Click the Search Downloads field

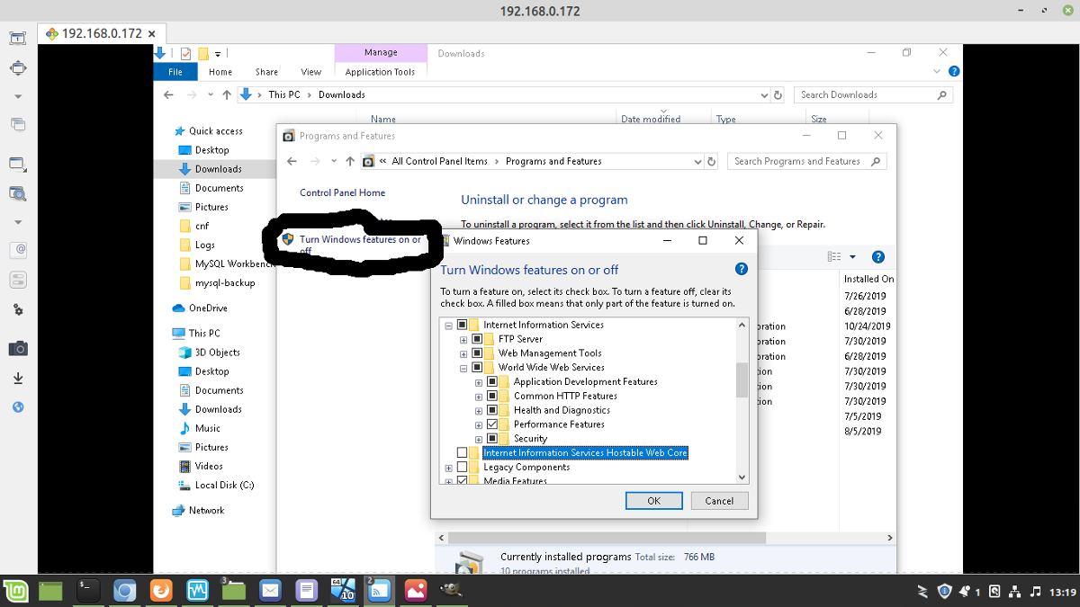[875, 94]
